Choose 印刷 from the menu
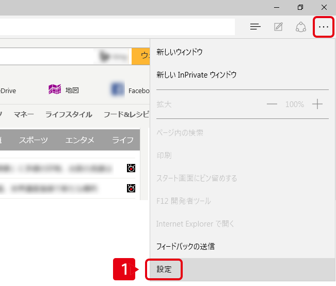Screen dimensions: 336x286 coord(243,156)
